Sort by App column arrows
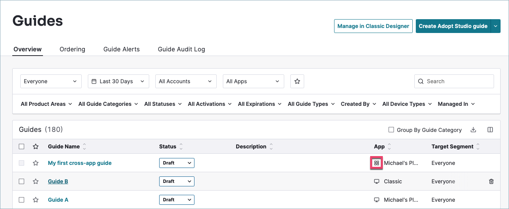Screen dimensions: 509x209 click(389, 146)
